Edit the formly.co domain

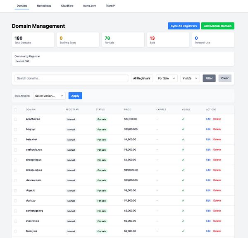coord(208,231)
